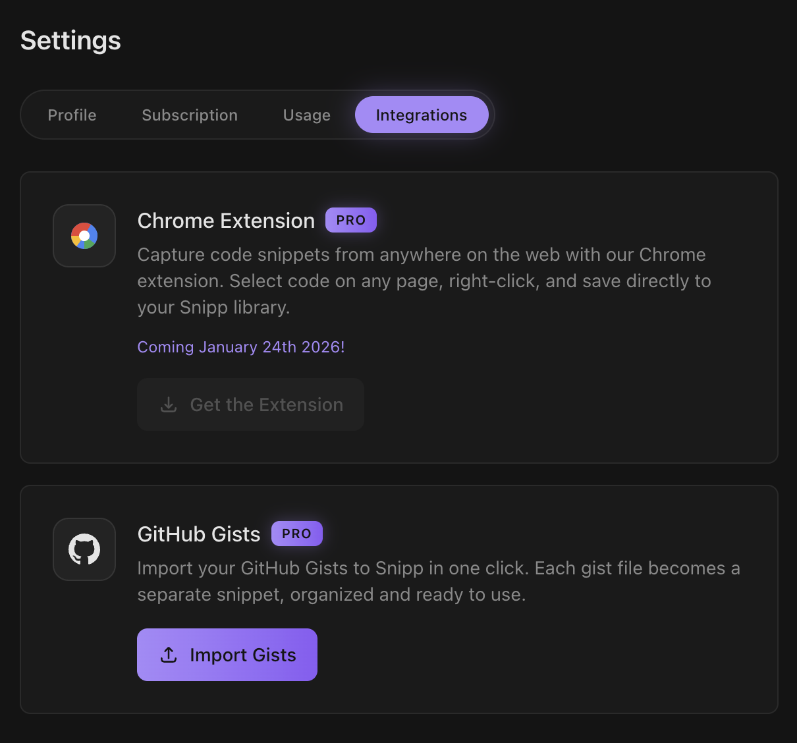797x743 pixels.
Task: Click the Get the Extension button
Action: point(250,404)
